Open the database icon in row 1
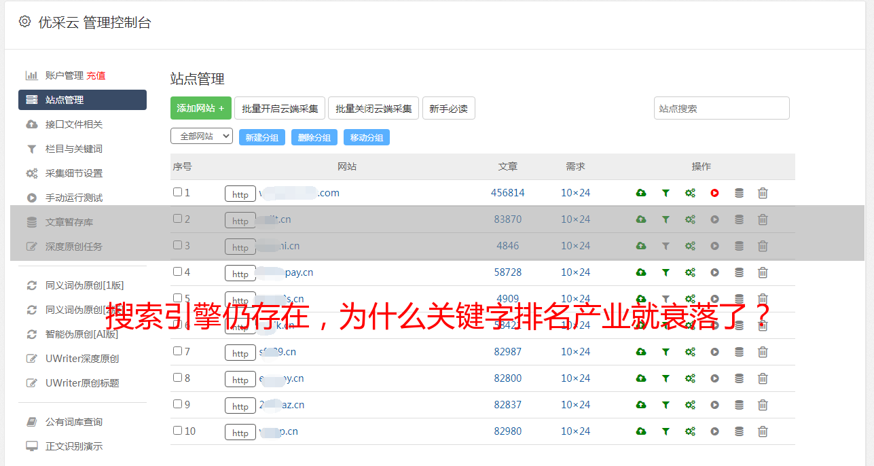Image resolution: width=874 pixels, height=466 pixels. [739, 193]
